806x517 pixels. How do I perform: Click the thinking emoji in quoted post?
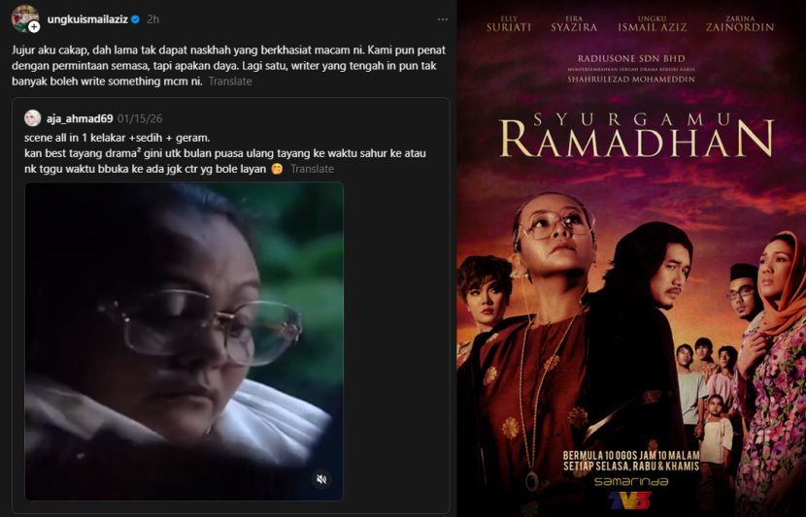coord(277,169)
